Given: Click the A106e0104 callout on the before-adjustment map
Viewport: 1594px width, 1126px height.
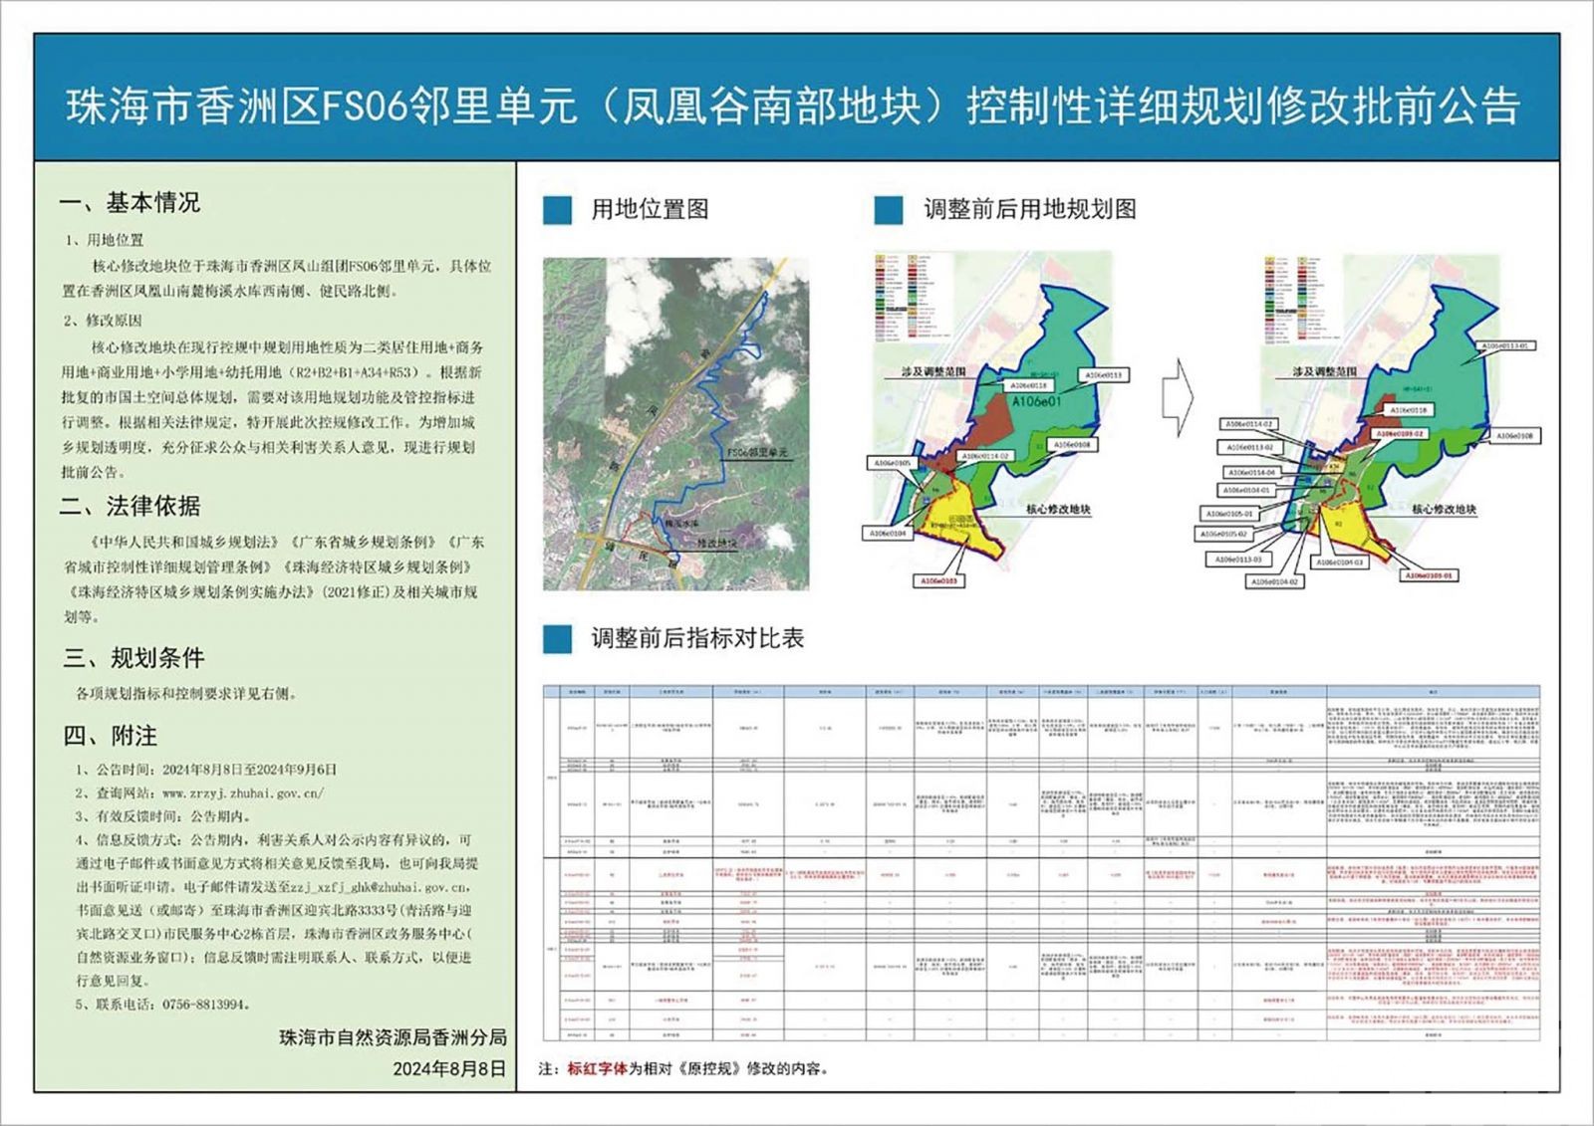Looking at the screenshot, I should pos(888,534).
